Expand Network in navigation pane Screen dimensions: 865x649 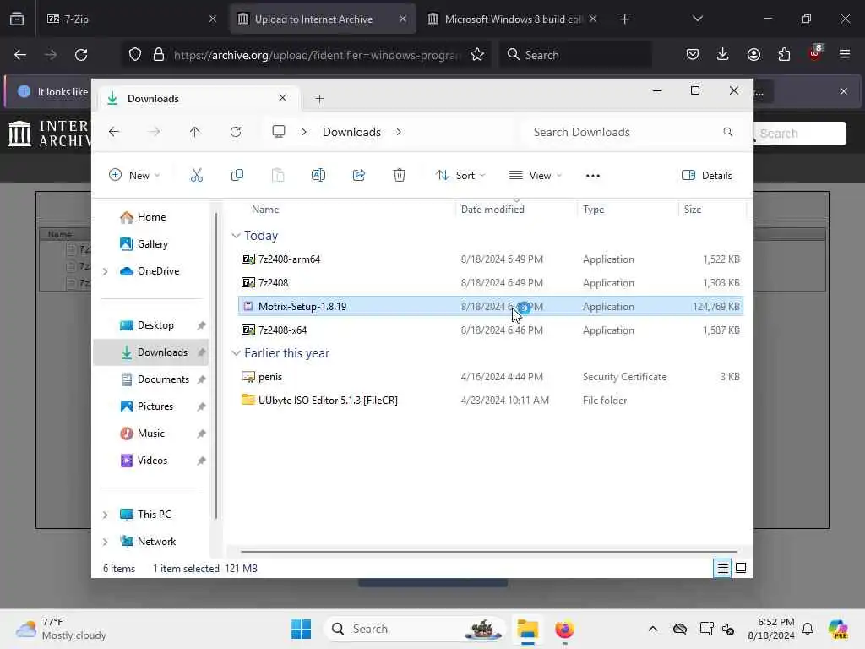[105, 542]
